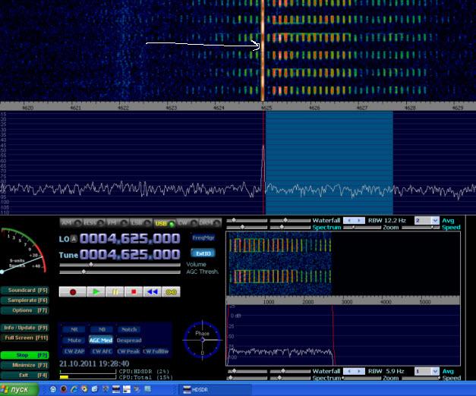Adjust the upper Speed slider
This screenshot has width=476, height=396.
pyautogui.click(x=421, y=227)
